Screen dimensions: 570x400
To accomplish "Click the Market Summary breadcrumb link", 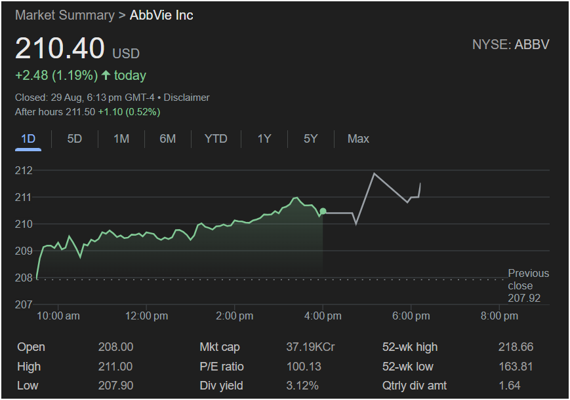I will [x=64, y=14].
